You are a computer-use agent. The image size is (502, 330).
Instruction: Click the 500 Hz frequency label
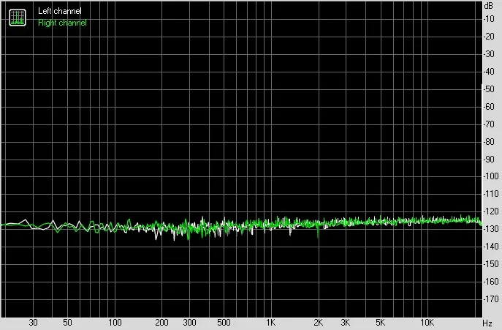[224, 323]
